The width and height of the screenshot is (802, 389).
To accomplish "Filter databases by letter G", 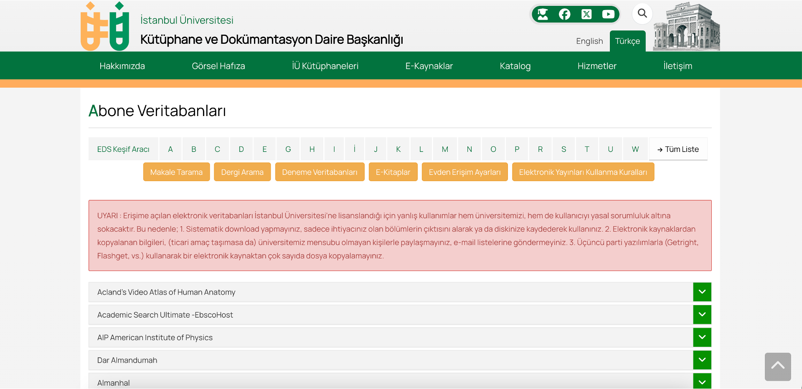I will point(288,149).
